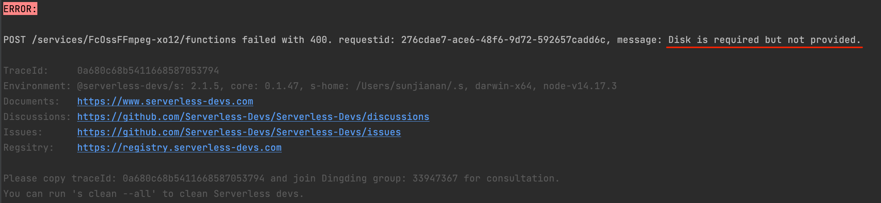Click the TraceId: label
The width and height of the screenshot is (881, 203).
coord(26,71)
